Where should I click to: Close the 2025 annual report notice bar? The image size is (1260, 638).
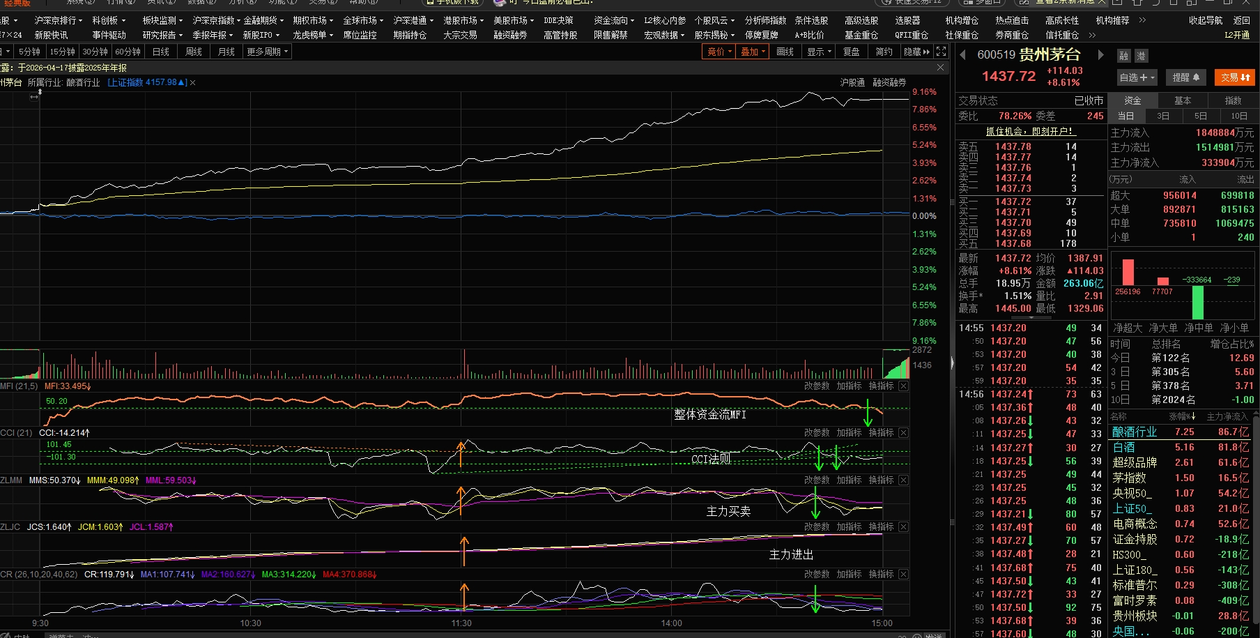tap(940, 68)
